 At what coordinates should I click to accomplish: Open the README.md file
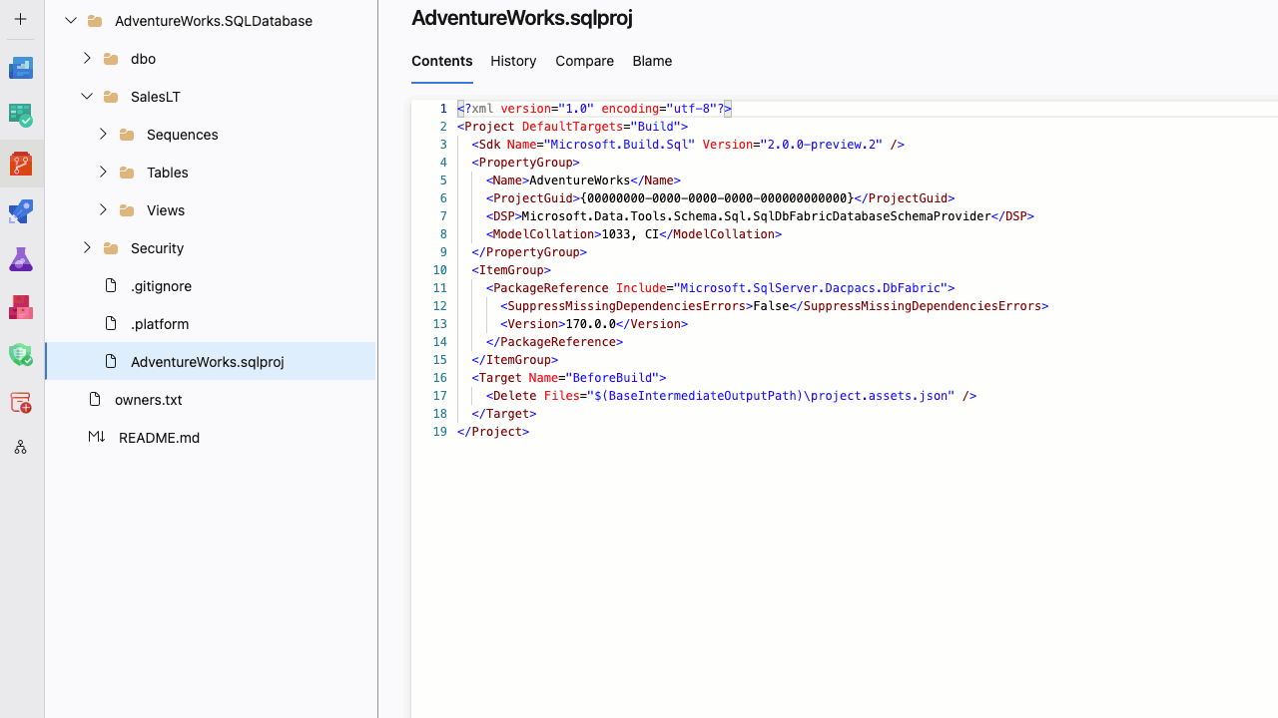coord(159,438)
